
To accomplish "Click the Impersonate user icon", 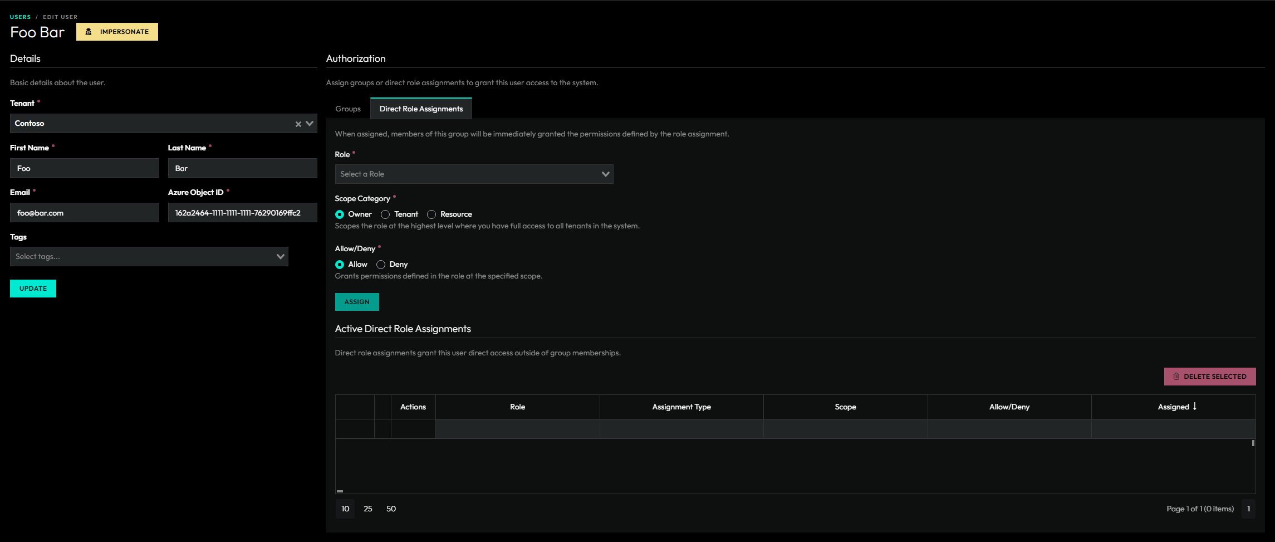I will tap(89, 32).
